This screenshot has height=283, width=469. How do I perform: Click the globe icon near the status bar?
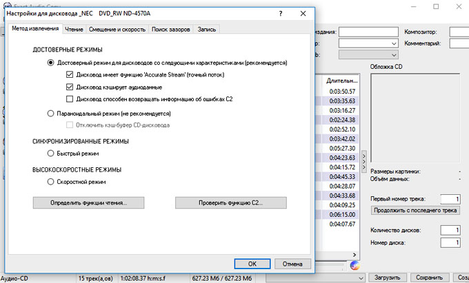pyautogui.click(x=356, y=265)
